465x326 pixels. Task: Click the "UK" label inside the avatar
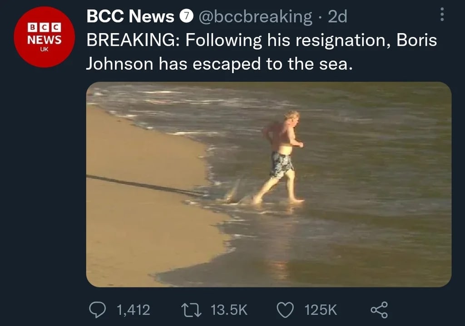tap(44, 49)
